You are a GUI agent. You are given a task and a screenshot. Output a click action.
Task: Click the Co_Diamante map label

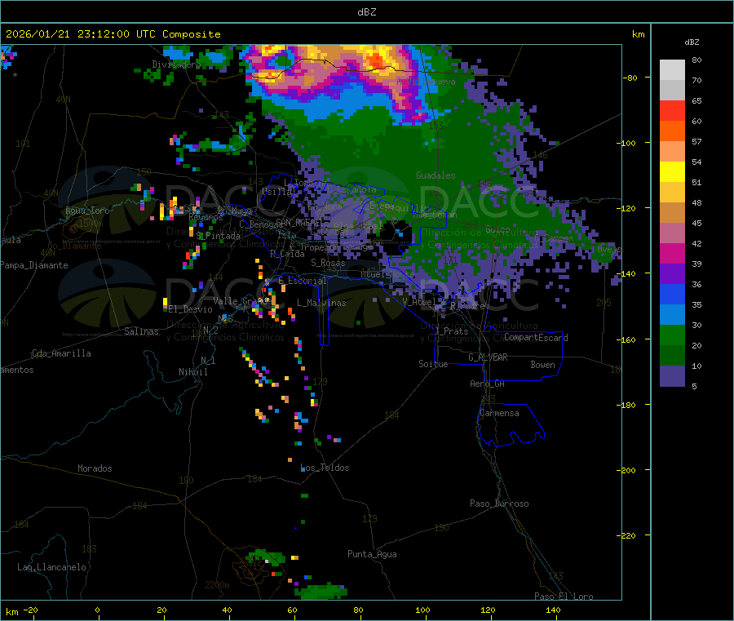(74, 246)
